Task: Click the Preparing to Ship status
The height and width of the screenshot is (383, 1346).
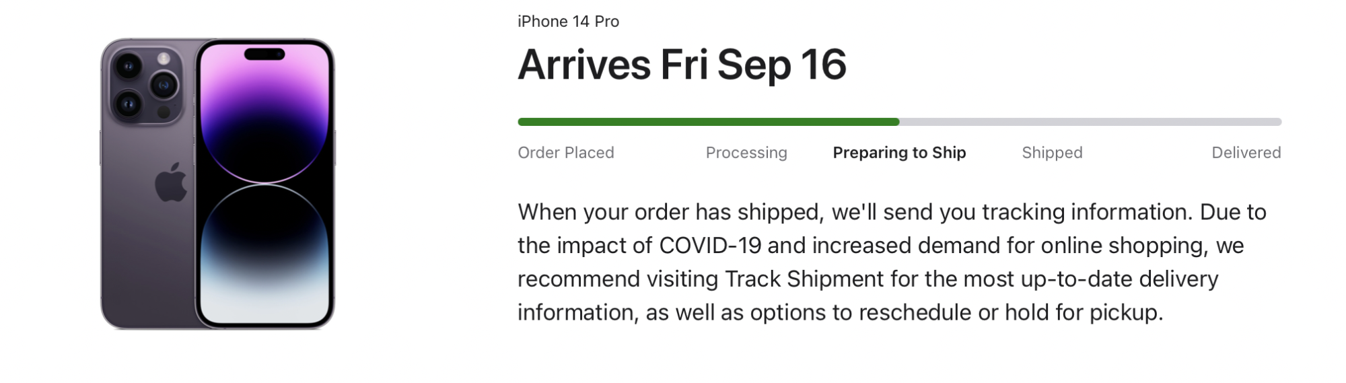Action: 899,153
